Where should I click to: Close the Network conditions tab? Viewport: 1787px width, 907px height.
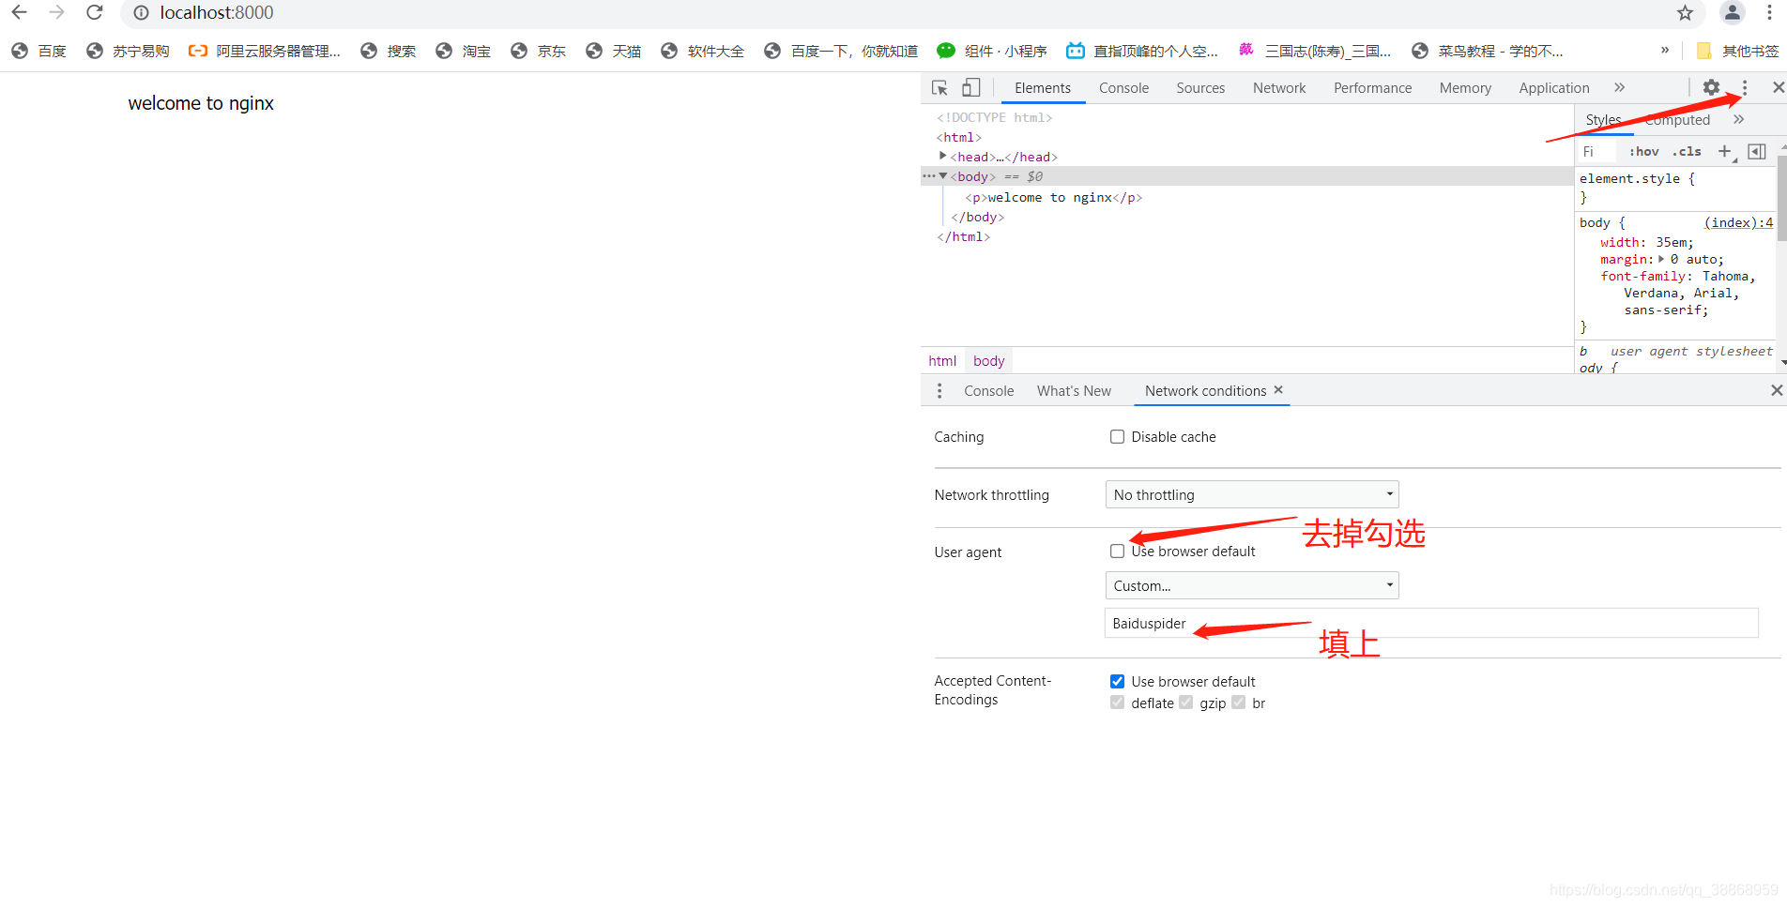click(1278, 390)
